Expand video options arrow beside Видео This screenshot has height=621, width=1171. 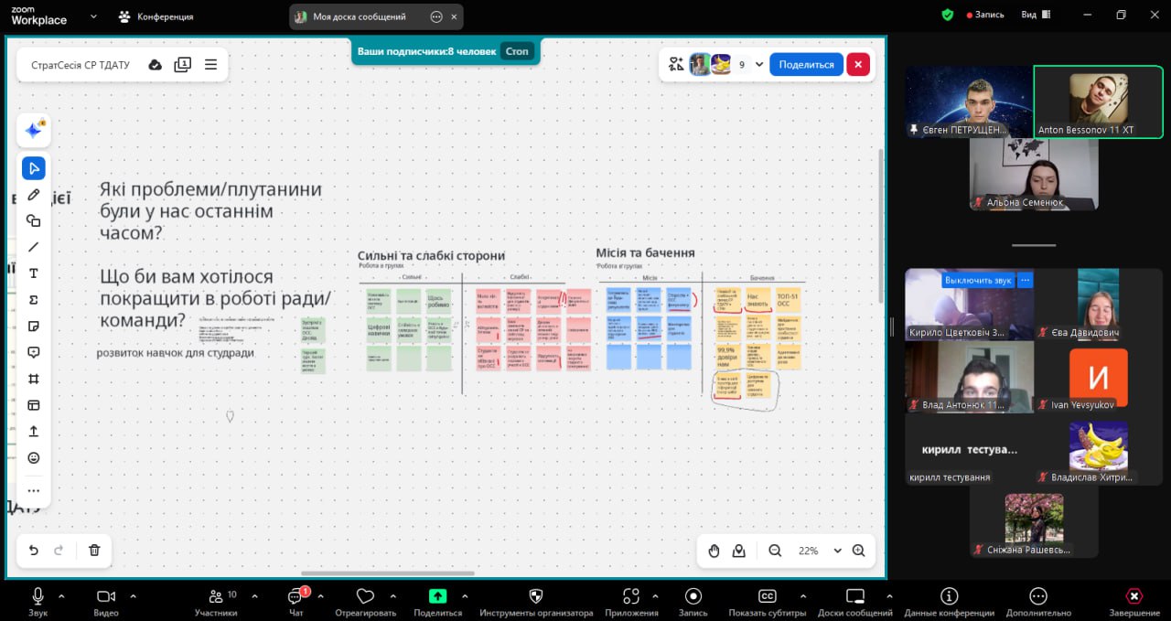[133, 596]
